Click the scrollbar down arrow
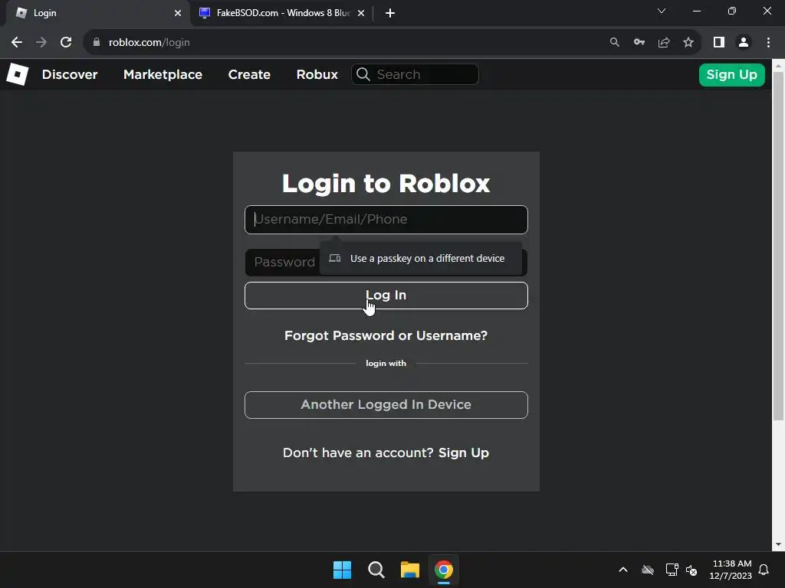The width and height of the screenshot is (785, 588). pyautogui.click(x=778, y=544)
